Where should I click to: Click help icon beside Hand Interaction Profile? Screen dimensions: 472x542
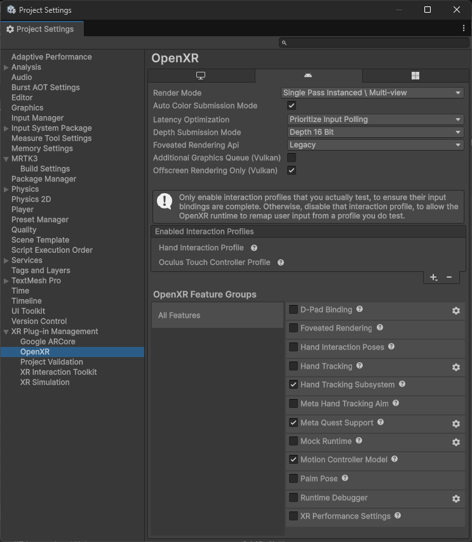pos(255,248)
